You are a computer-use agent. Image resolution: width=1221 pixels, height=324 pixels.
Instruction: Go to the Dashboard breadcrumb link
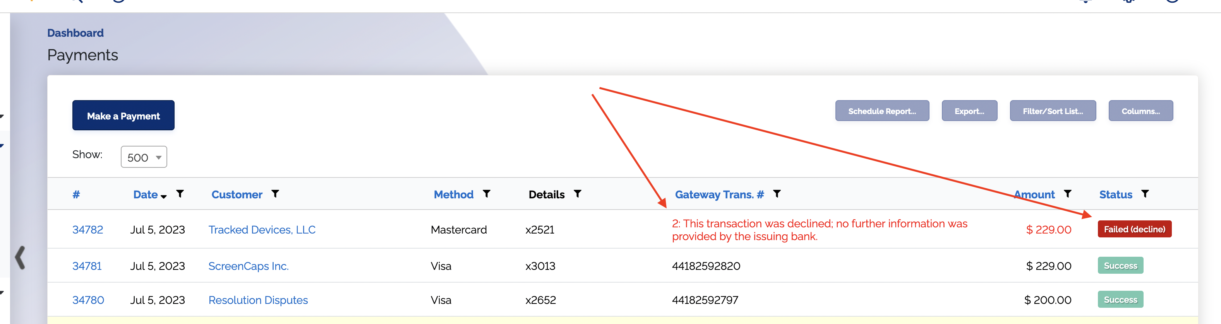pyautogui.click(x=75, y=33)
